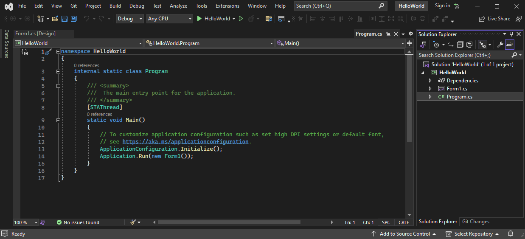Click the notifications bell in status bar

point(511,234)
